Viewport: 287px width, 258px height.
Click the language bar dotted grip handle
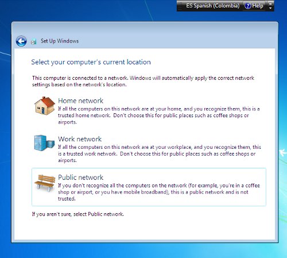pos(180,6)
